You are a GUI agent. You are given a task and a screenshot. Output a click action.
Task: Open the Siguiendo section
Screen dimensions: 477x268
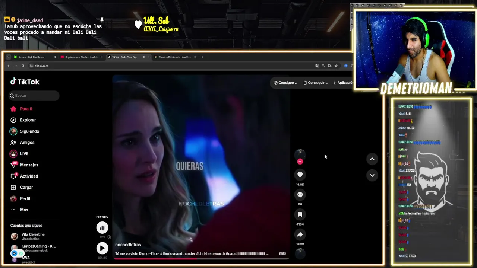[x=29, y=131]
